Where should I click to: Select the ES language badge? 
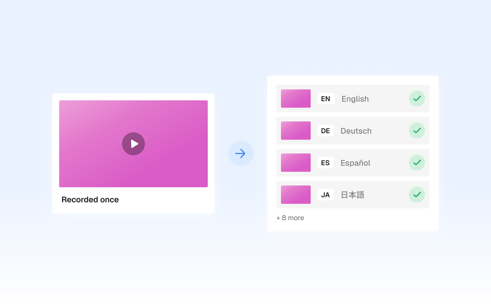(x=325, y=163)
